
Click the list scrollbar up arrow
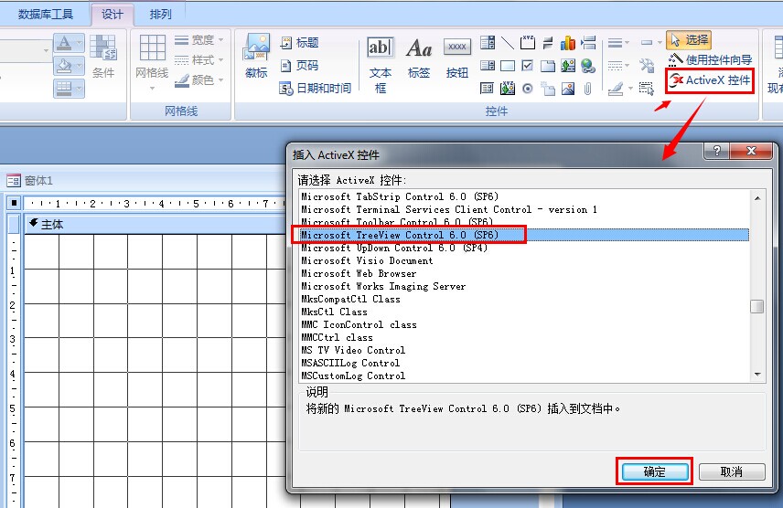(757, 198)
